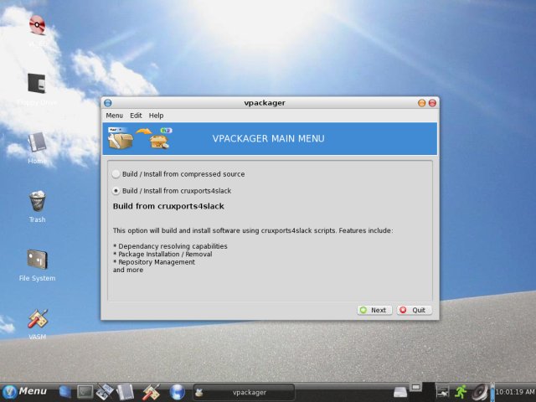Minimize vpackager with the orange button
Image resolution: width=536 pixels, height=402 pixels.
(x=422, y=103)
